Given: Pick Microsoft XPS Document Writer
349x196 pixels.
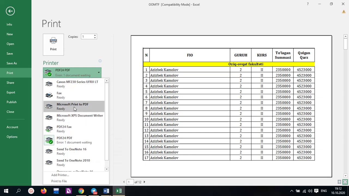Looking at the screenshot, I should tap(74, 118).
